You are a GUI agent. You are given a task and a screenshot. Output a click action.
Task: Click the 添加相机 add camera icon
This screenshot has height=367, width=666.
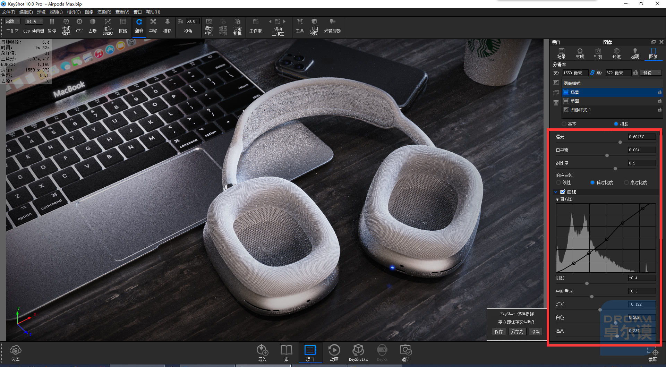pyautogui.click(x=209, y=22)
